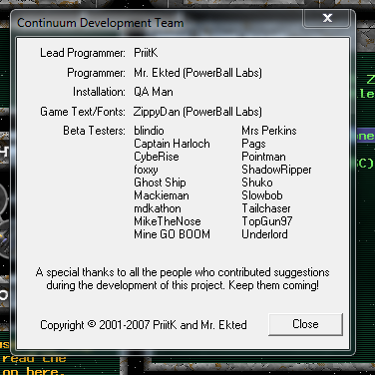Click the Game Text/Fonts label

83,112
